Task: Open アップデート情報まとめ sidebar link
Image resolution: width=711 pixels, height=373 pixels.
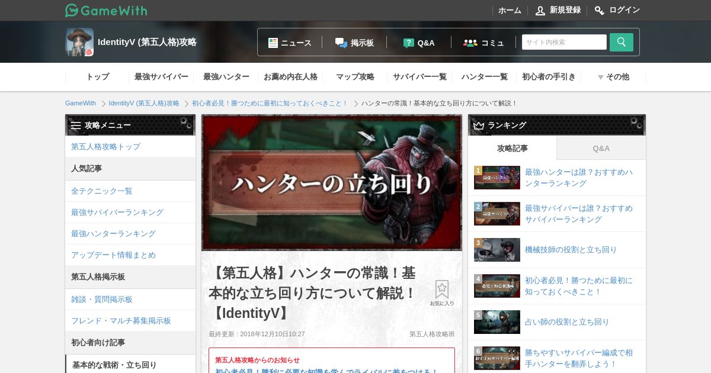Action: 130,255
